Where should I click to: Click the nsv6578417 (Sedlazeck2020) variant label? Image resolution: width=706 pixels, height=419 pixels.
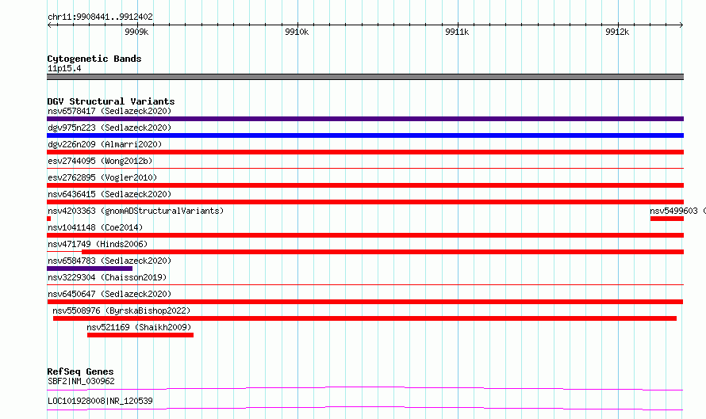109,111
